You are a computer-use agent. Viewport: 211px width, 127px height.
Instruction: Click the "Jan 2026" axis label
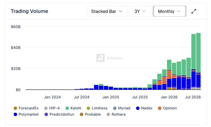coord(169,97)
